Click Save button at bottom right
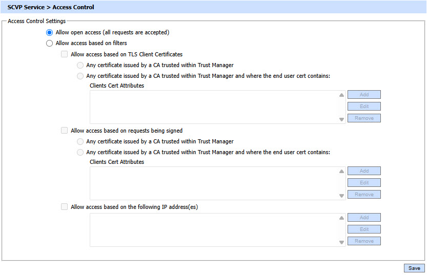The height and width of the screenshot is (275, 427). click(x=414, y=268)
